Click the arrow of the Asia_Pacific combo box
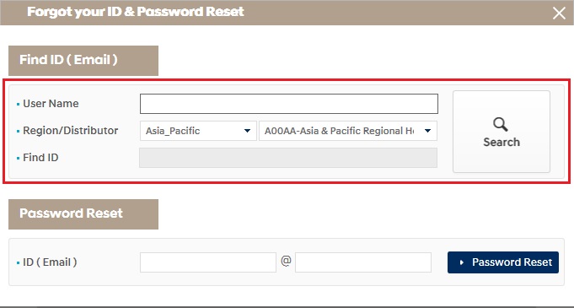 (x=247, y=131)
